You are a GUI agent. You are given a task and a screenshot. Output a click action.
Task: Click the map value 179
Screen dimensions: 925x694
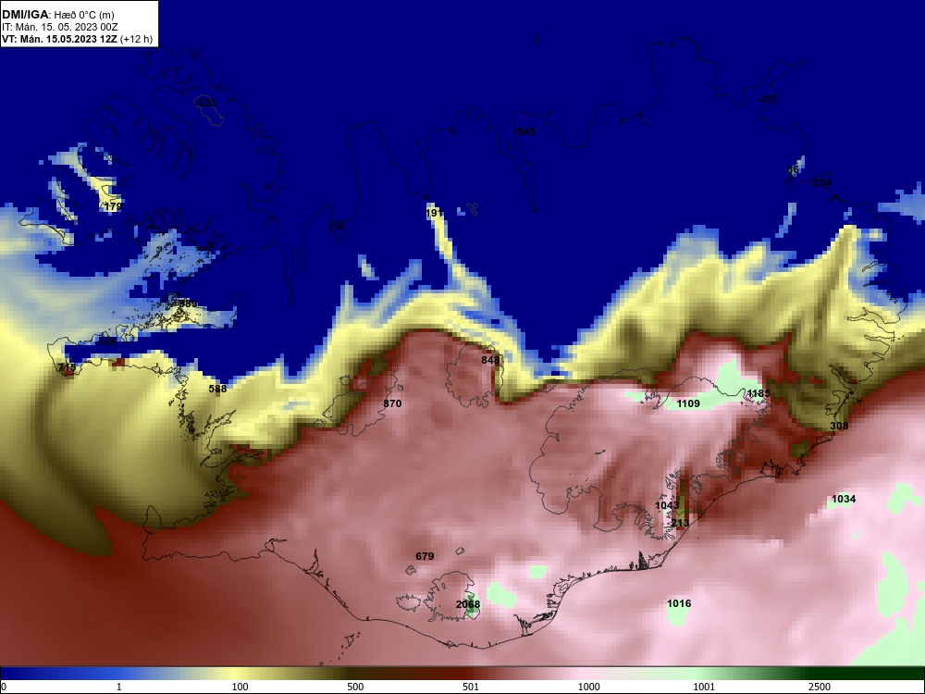[x=113, y=206]
